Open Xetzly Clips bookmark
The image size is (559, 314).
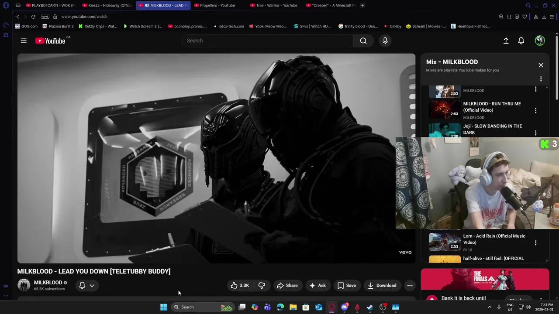98,26
